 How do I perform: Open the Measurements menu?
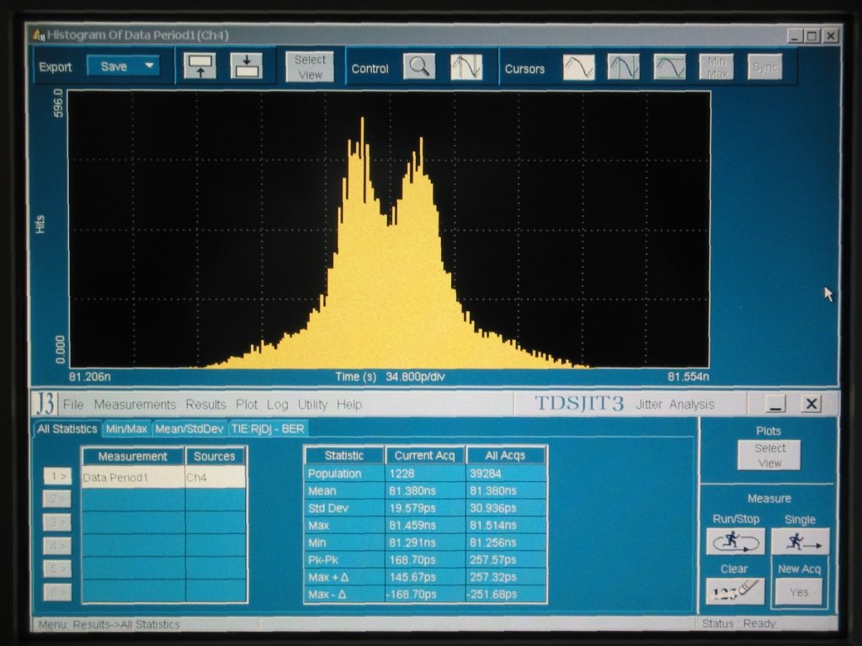pos(135,405)
